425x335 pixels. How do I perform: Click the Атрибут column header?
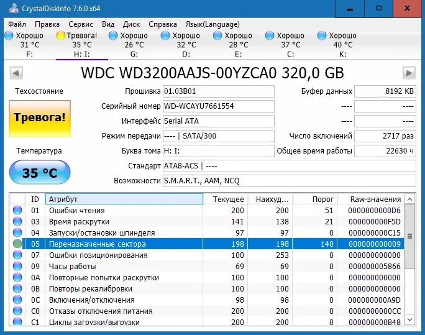pyautogui.click(x=124, y=200)
